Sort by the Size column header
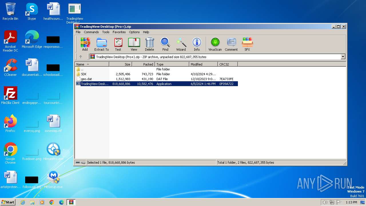 pos(120,64)
